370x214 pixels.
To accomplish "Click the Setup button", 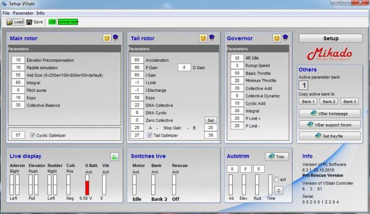I will point(331,38).
